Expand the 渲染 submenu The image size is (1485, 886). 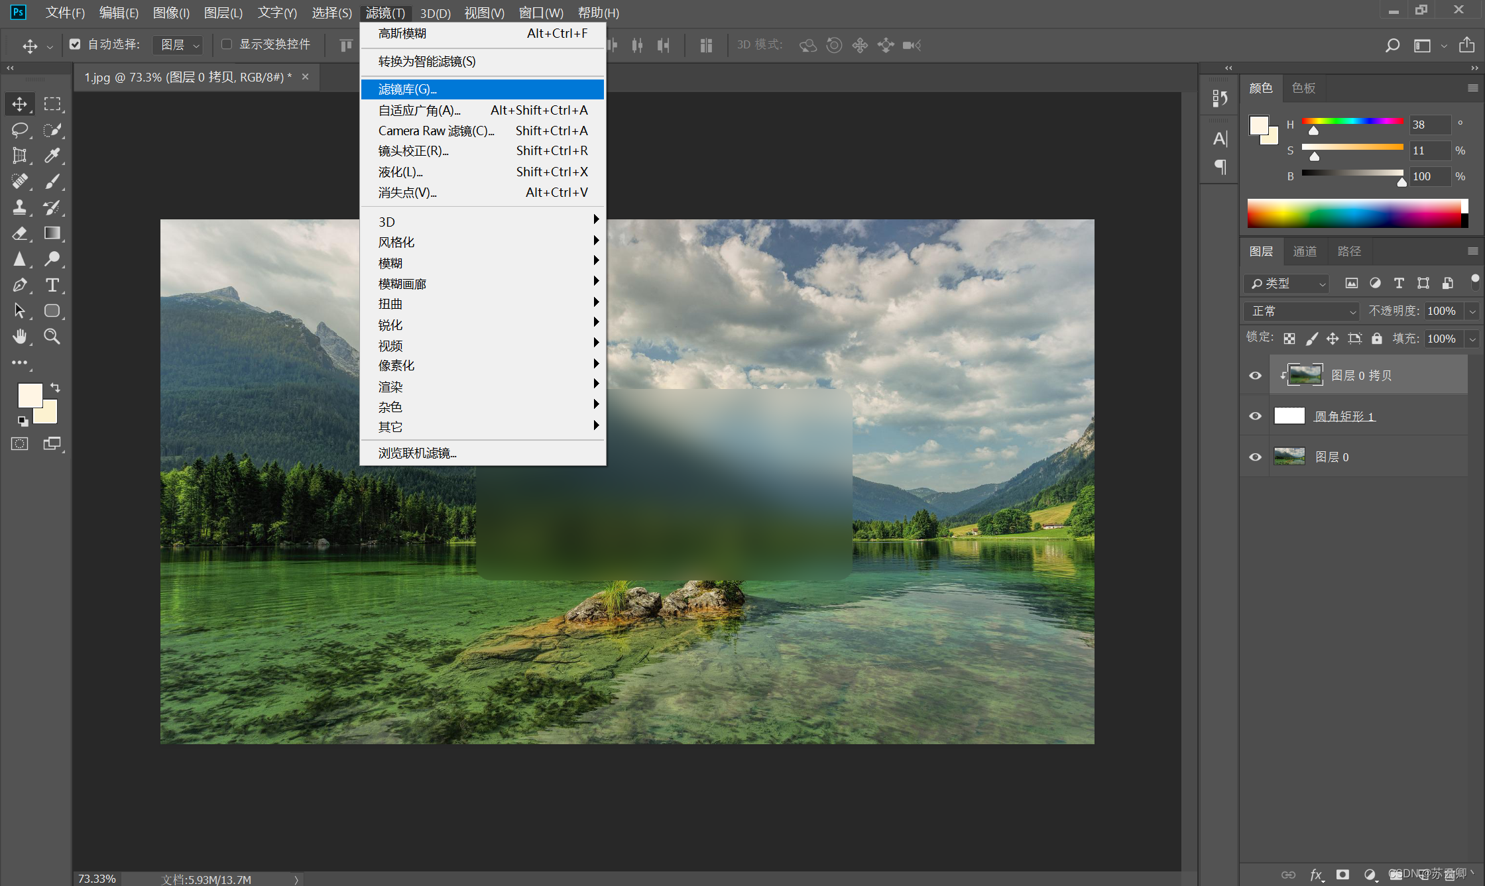(x=483, y=386)
